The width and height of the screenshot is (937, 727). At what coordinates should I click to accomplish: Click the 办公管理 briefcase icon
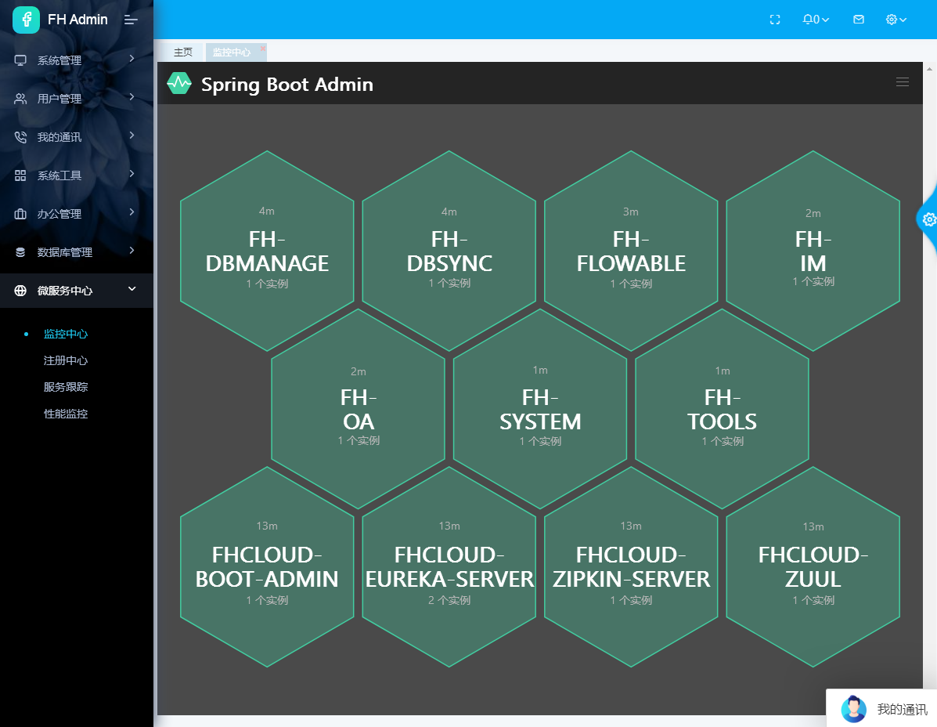[20, 213]
